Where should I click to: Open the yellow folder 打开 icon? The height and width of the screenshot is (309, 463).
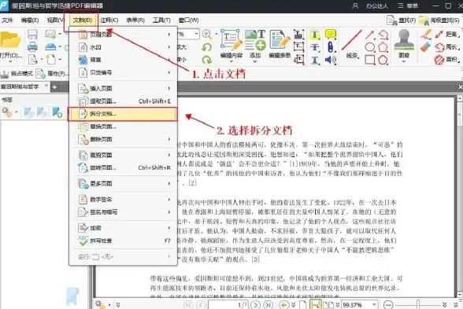click(x=11, y=40)
